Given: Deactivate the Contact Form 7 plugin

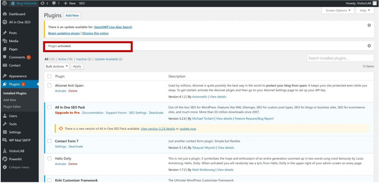Looking at the screenshot, I should (x=76, y=146).
